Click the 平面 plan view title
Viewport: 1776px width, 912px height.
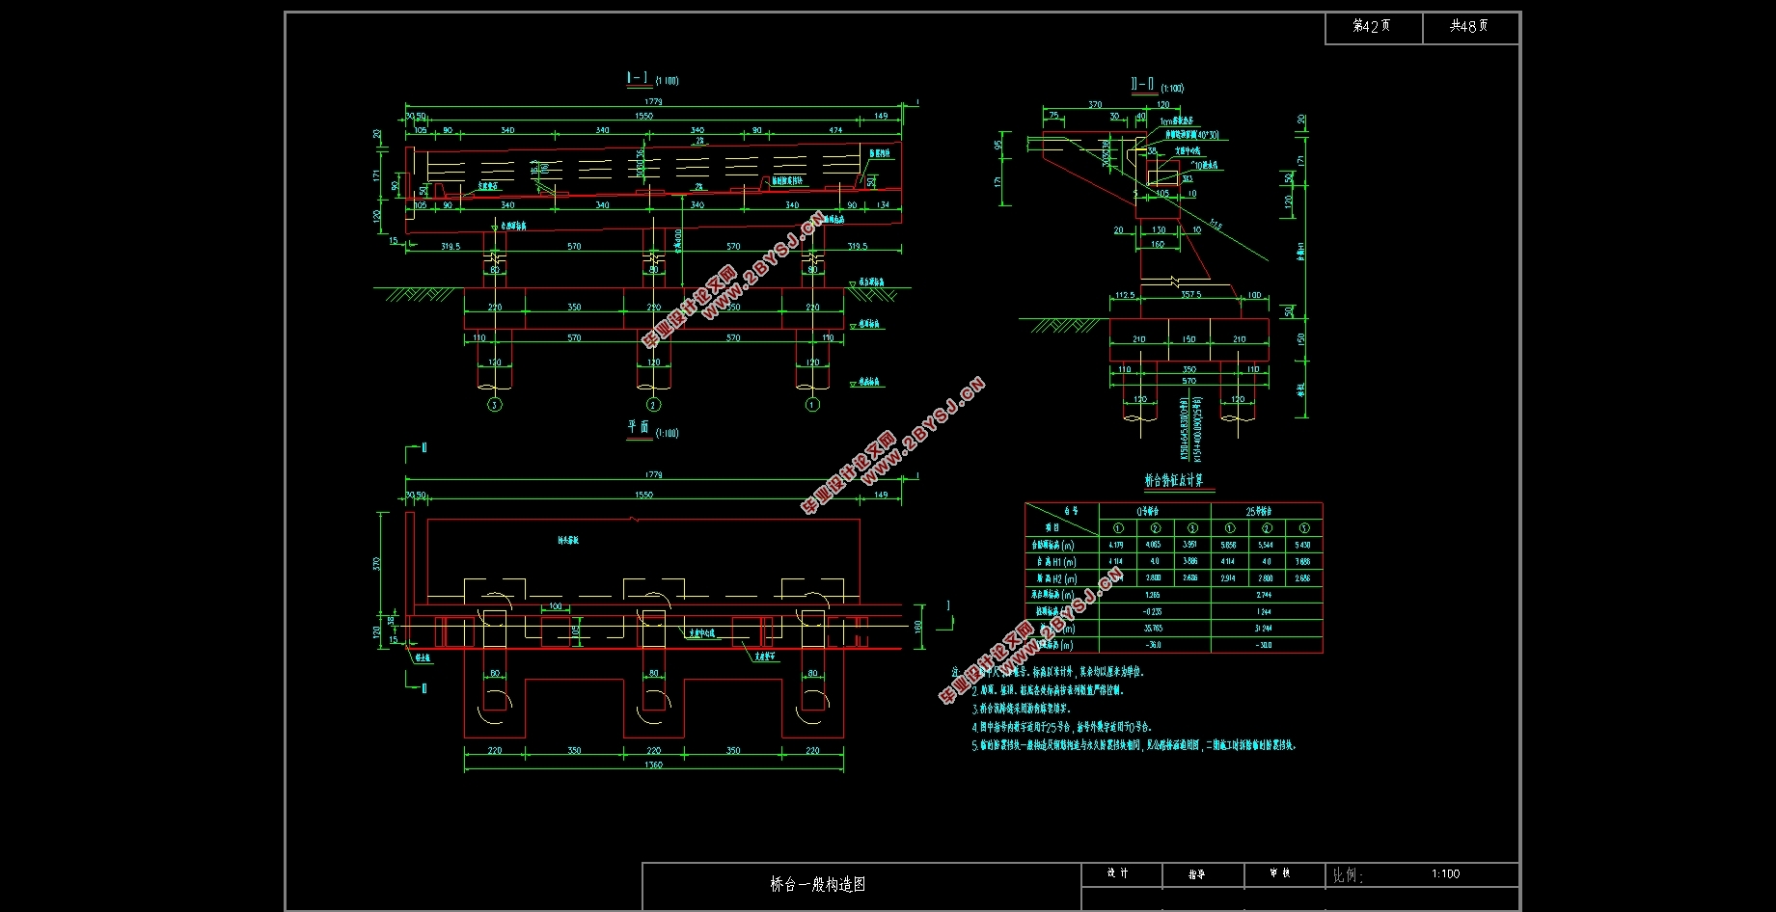(x=638, y=426)
